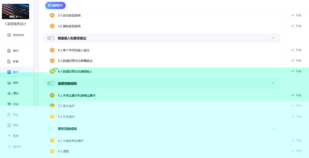
Task: Open 知识点 in the sidebar
Action: (17, 147)
